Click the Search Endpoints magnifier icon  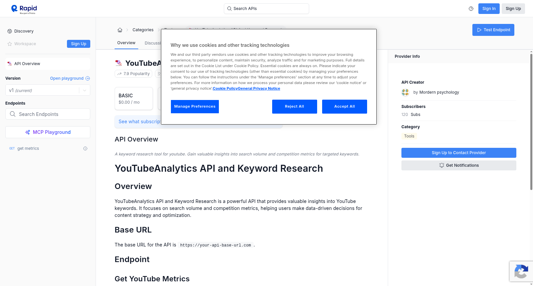[13, 114]
